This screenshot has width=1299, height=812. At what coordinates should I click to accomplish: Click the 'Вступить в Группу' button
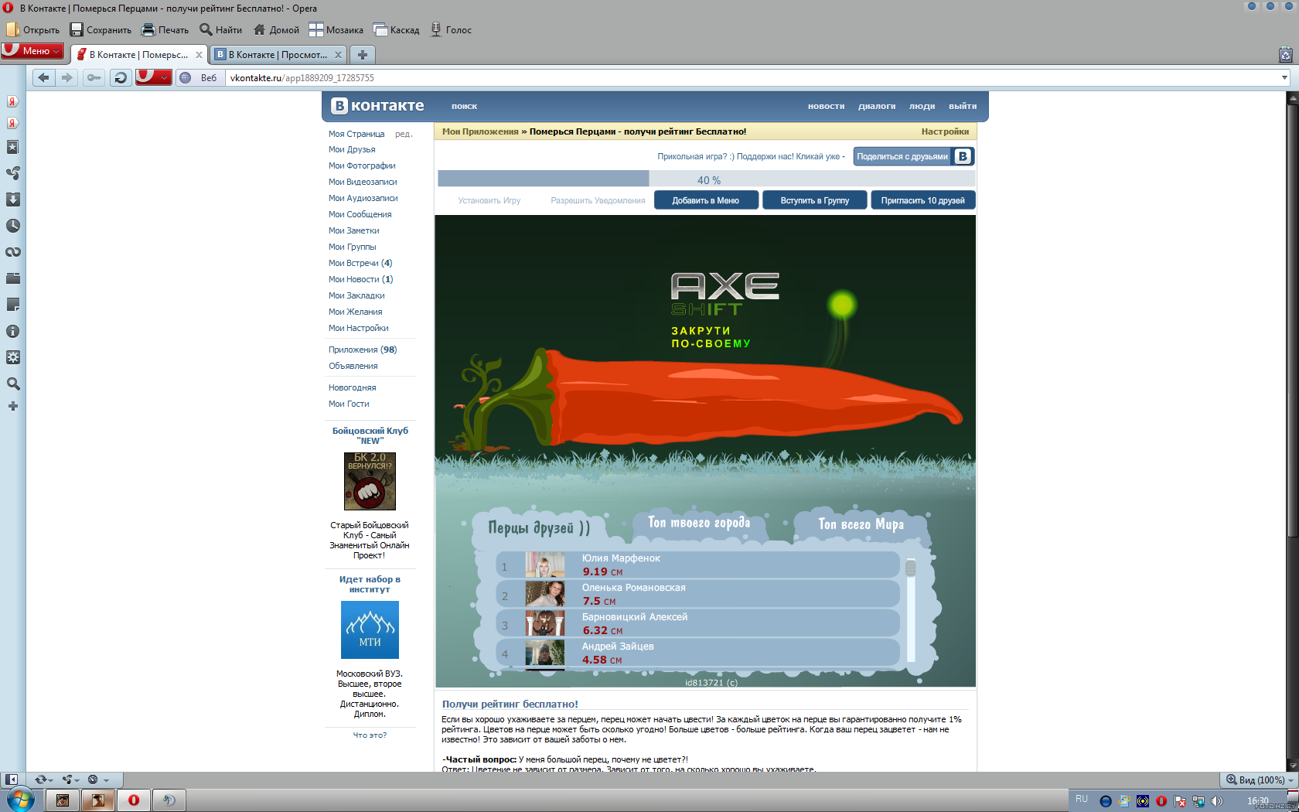[814, 200]
